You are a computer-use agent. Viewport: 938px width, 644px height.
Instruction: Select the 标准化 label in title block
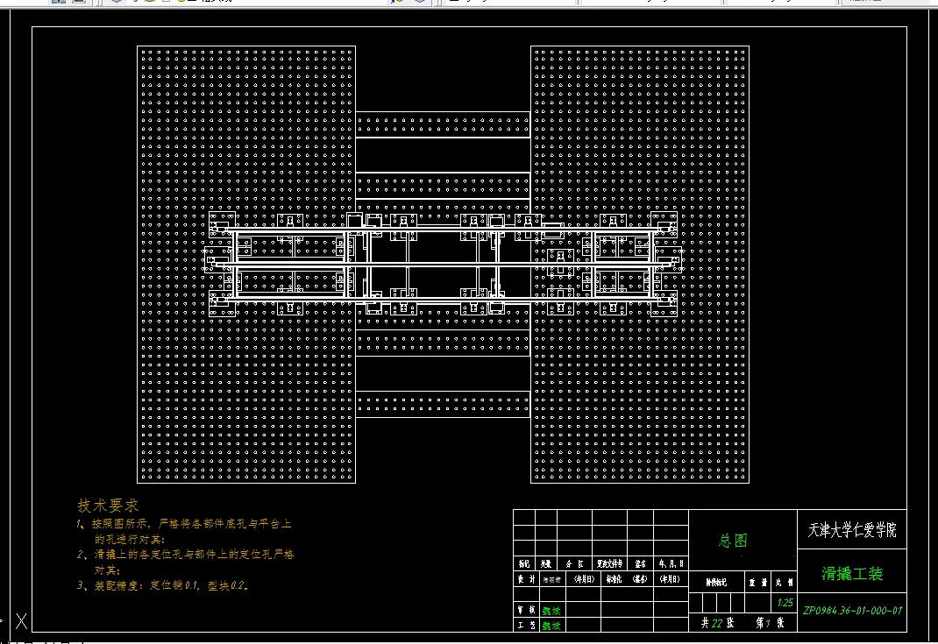point(614,579)
